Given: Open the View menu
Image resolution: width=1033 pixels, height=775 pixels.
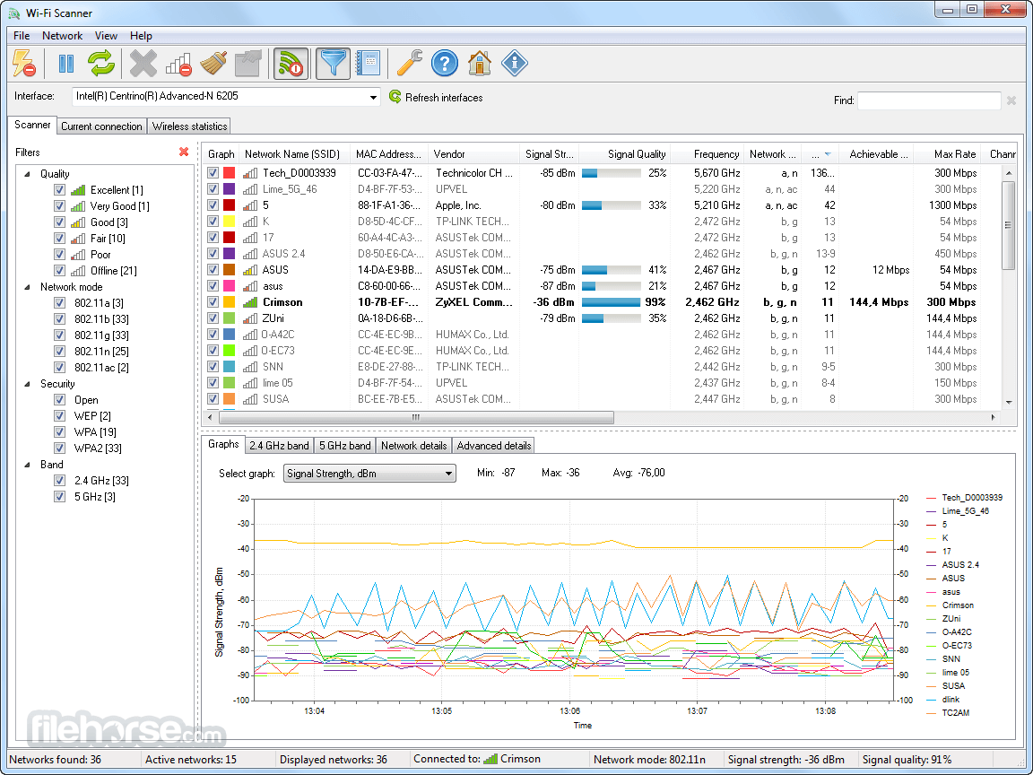Looking at the screenshot, I should (x=106, y=36).
